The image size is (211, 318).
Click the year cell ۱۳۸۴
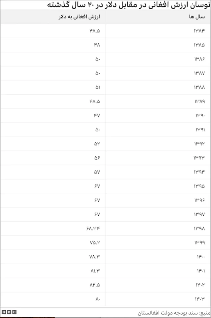tap(199, 31)
